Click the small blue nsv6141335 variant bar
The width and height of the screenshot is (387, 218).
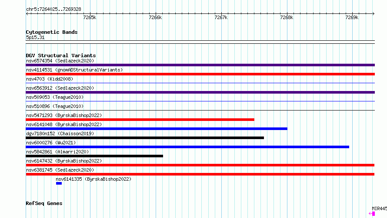click(59, 183)
